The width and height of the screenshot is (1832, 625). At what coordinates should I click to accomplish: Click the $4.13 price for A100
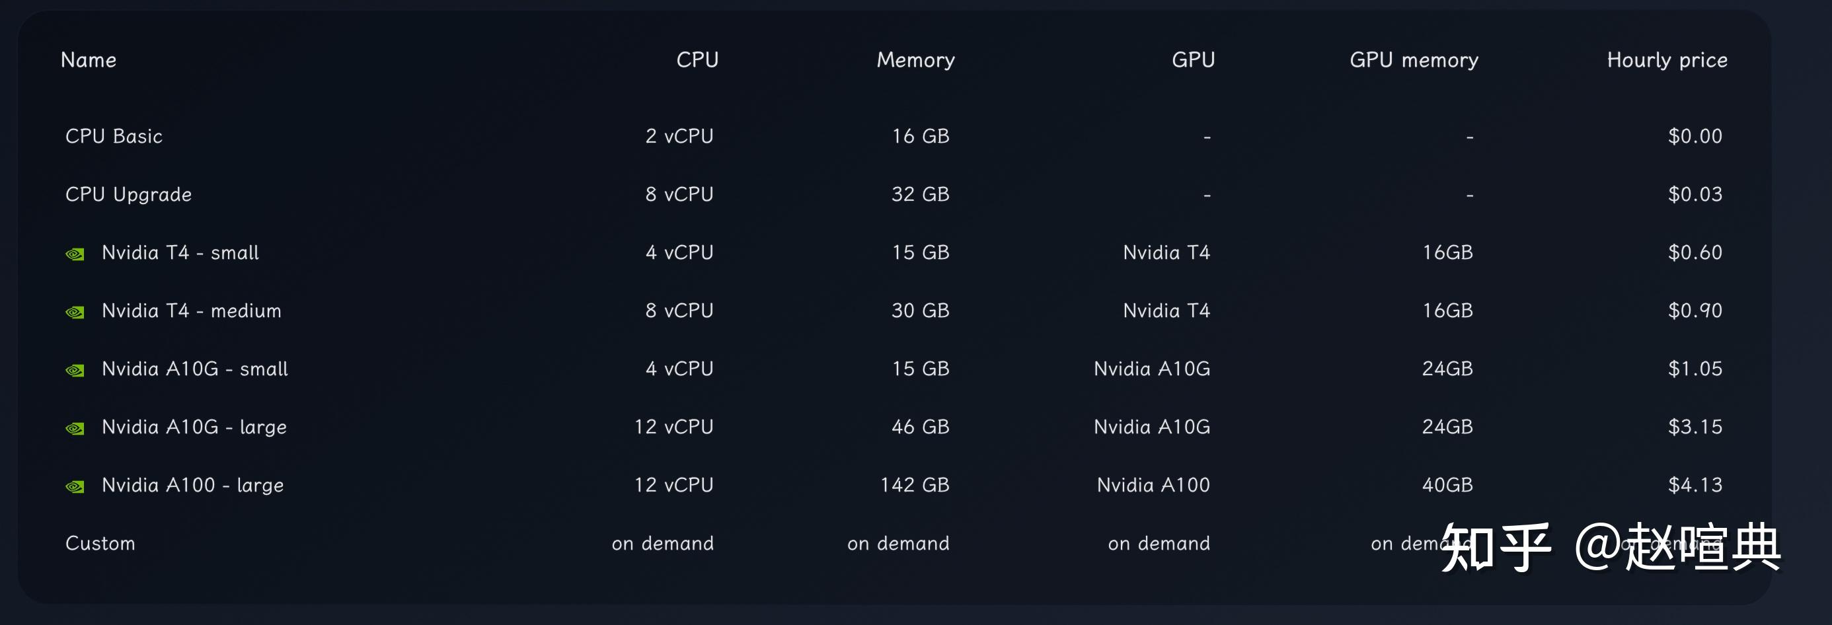[x=1695, y=485]
